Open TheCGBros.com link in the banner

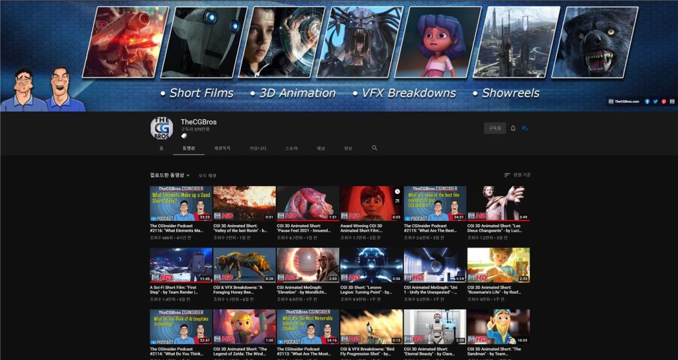tap(624, 101)
